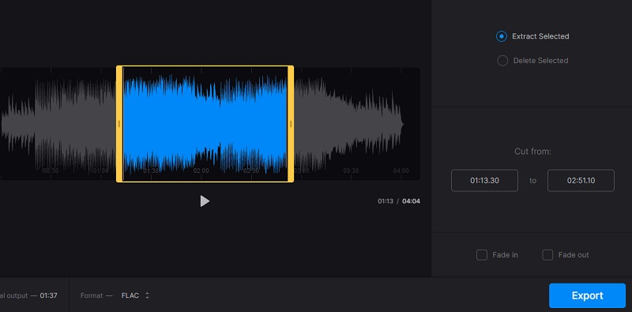This screenshot has height=312, width=632.
Task: Click the waveform at the 04:00 marker
Action: [x=401, y=171]
